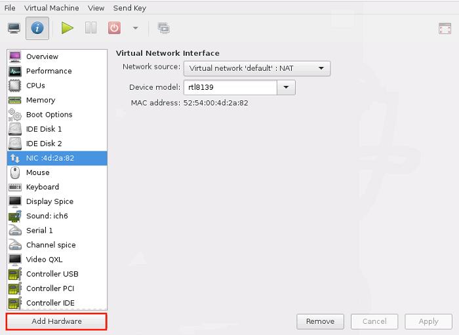Viewport: 459px width, 335px height.
Task: Select IDE Disk 1 drive icon
Action: point(15,129)
